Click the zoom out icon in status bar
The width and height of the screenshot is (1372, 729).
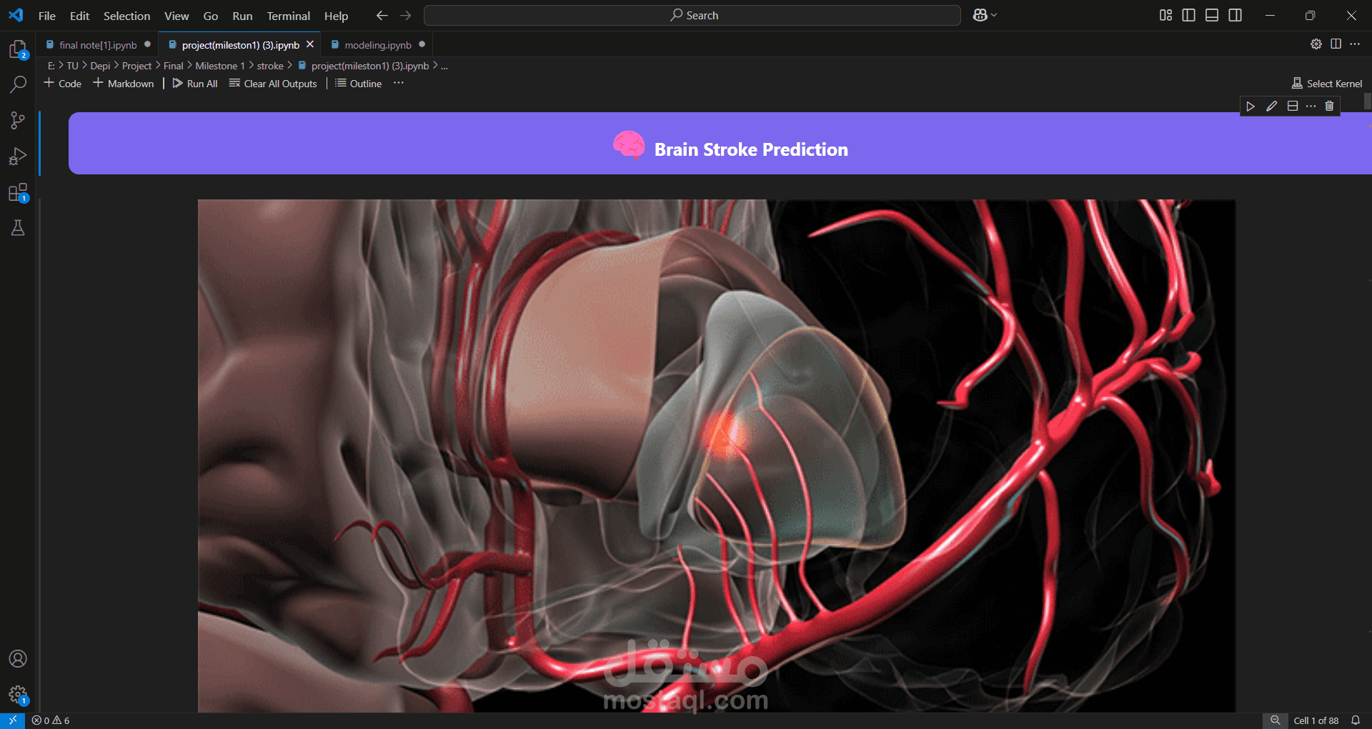coord(1275,720)
